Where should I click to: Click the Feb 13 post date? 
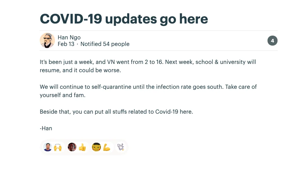(66, 44)
